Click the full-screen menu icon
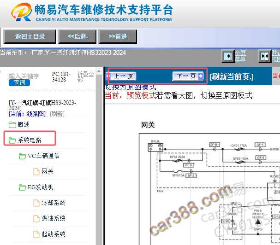 [228, 56]
